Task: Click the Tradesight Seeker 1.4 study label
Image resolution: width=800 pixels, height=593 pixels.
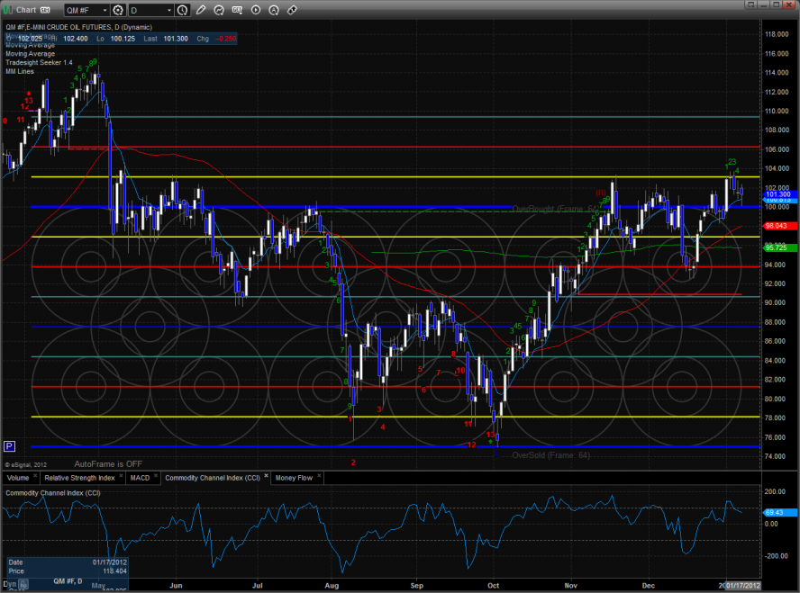Action: click(39, 63)
